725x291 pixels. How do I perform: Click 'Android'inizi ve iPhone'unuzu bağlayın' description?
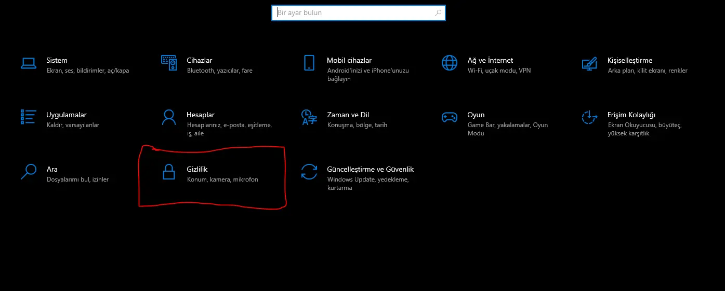pyautogui.click(x=368, y=75)
